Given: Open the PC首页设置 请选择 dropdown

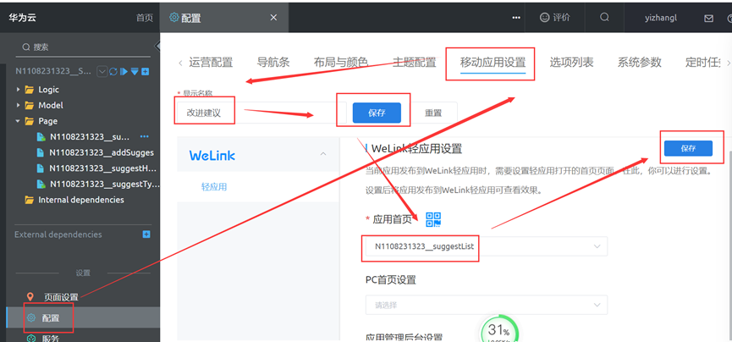Looking at the screenshot, I should [x=487, y=305].
